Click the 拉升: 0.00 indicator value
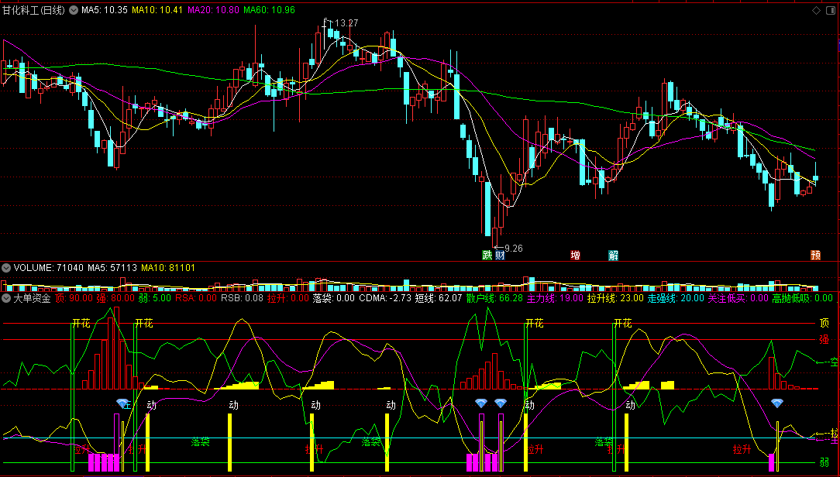The height and width of the screenshot is (477, 840). (288, 298)
